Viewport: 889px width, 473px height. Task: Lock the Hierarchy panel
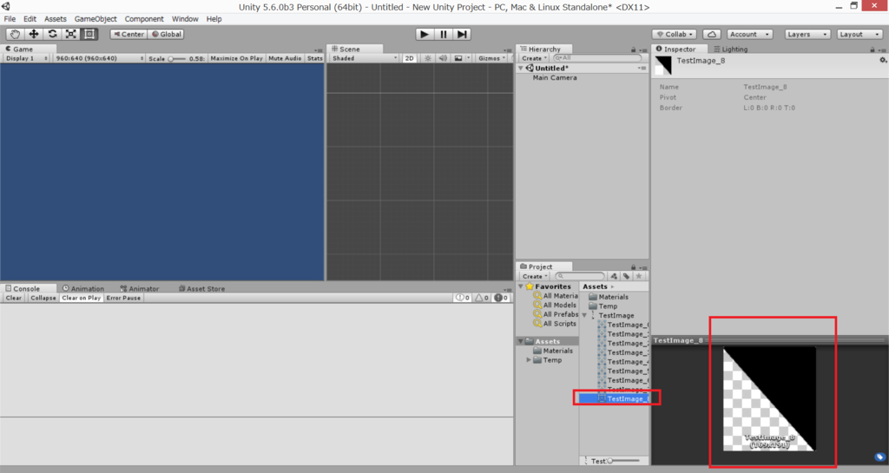pos(633,49)
